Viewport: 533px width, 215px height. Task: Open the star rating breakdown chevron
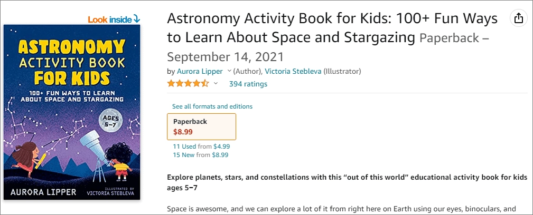pos(216,84)
